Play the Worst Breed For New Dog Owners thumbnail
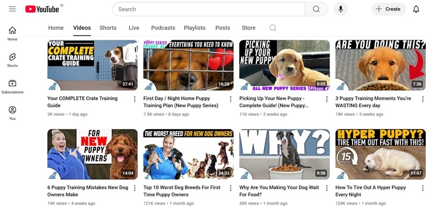Image resolution: width=430 pixels, height=207 pixels. pos(189,154)
